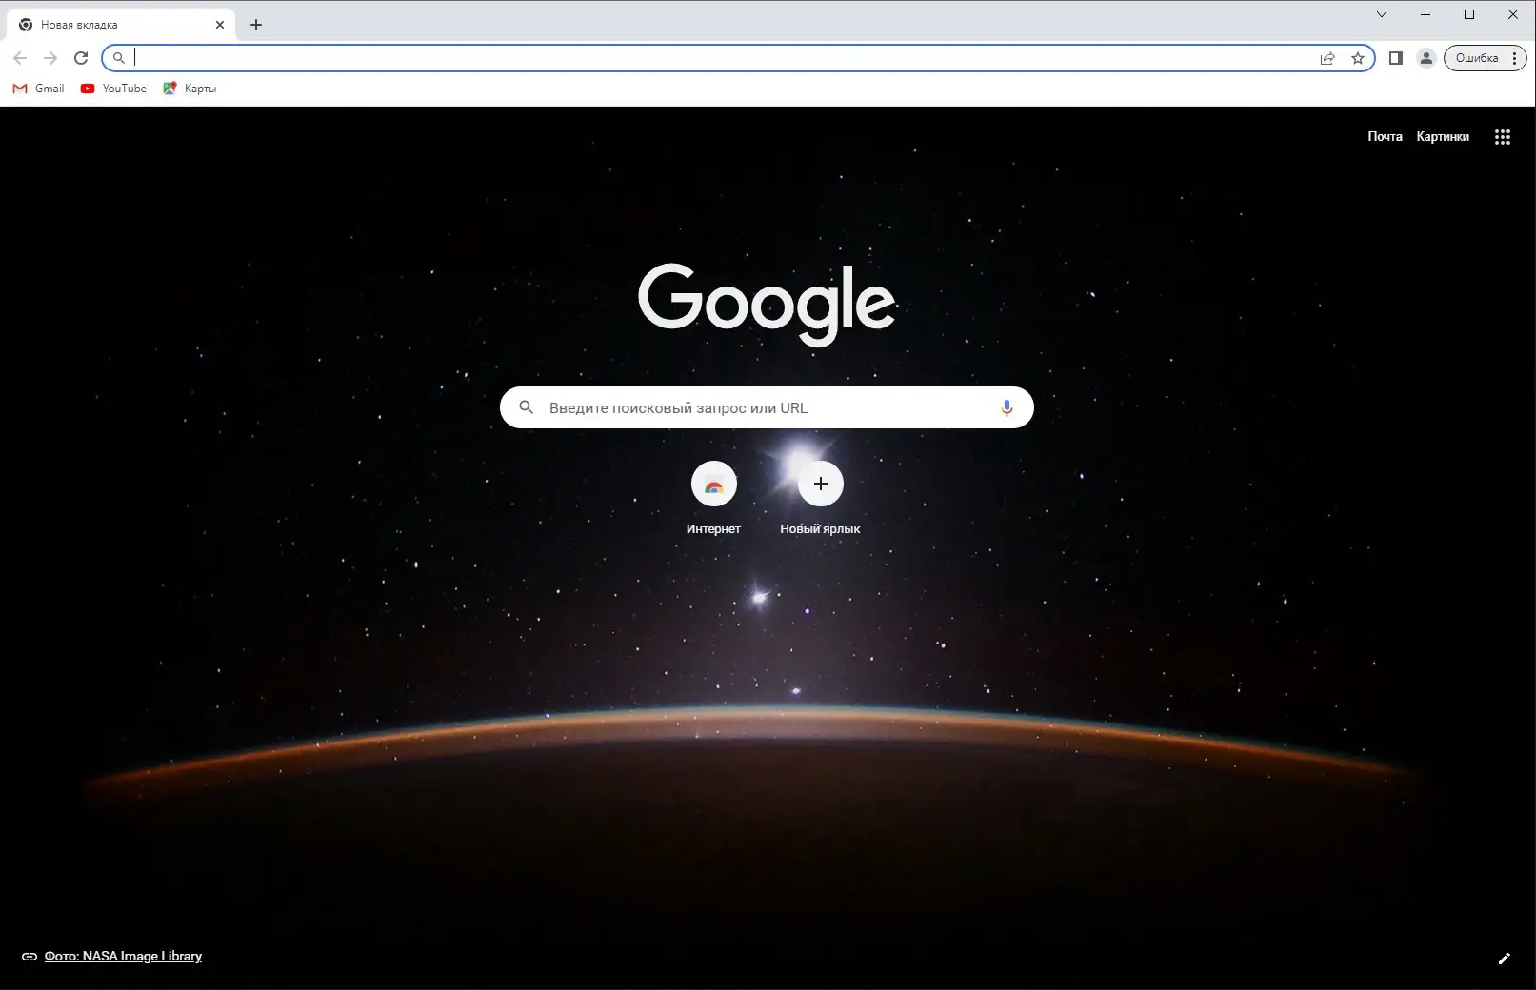Focus the browser address bar
The height and width of the screenshot is (990, 1536).
[x=738, y=58]
